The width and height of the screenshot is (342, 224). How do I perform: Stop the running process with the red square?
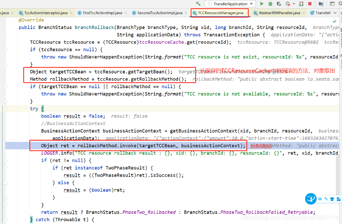coord(310,4)
